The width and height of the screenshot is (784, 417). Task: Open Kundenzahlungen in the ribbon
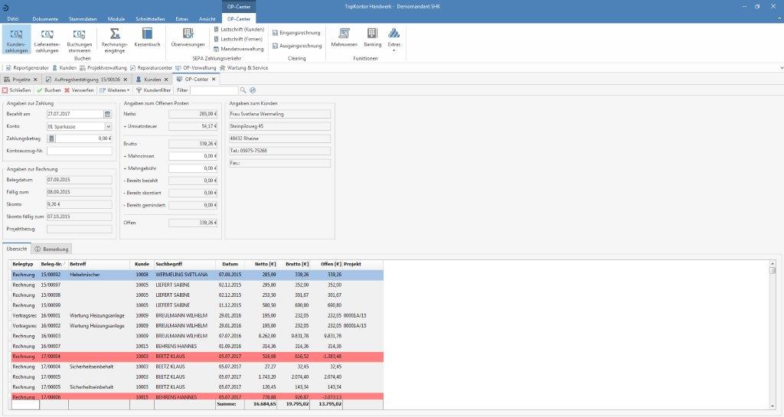point(17,40)
